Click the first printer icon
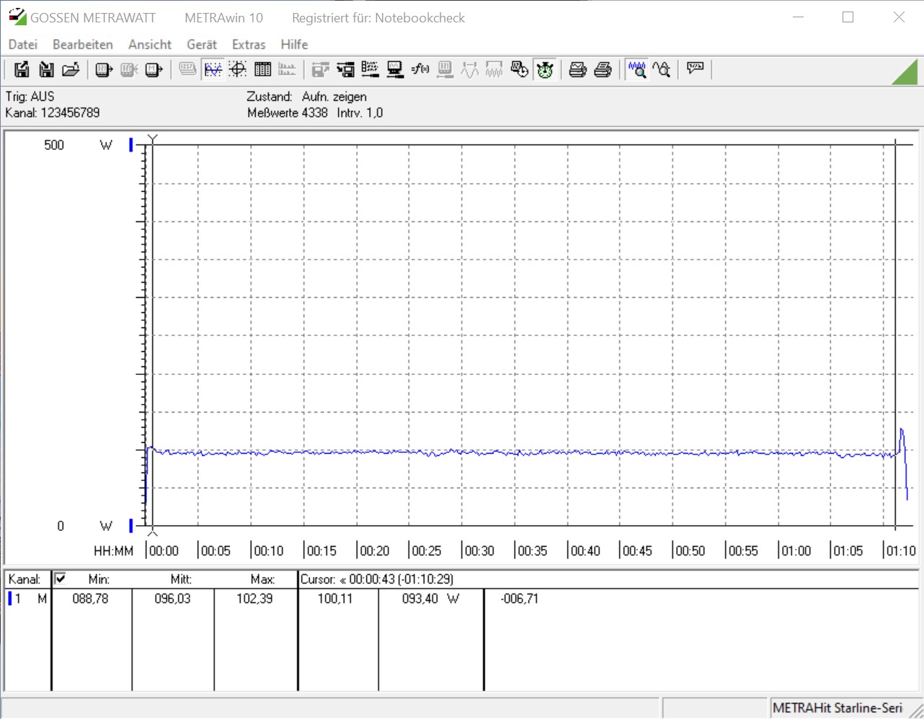The image size is (924, 719). pos(578,69)
